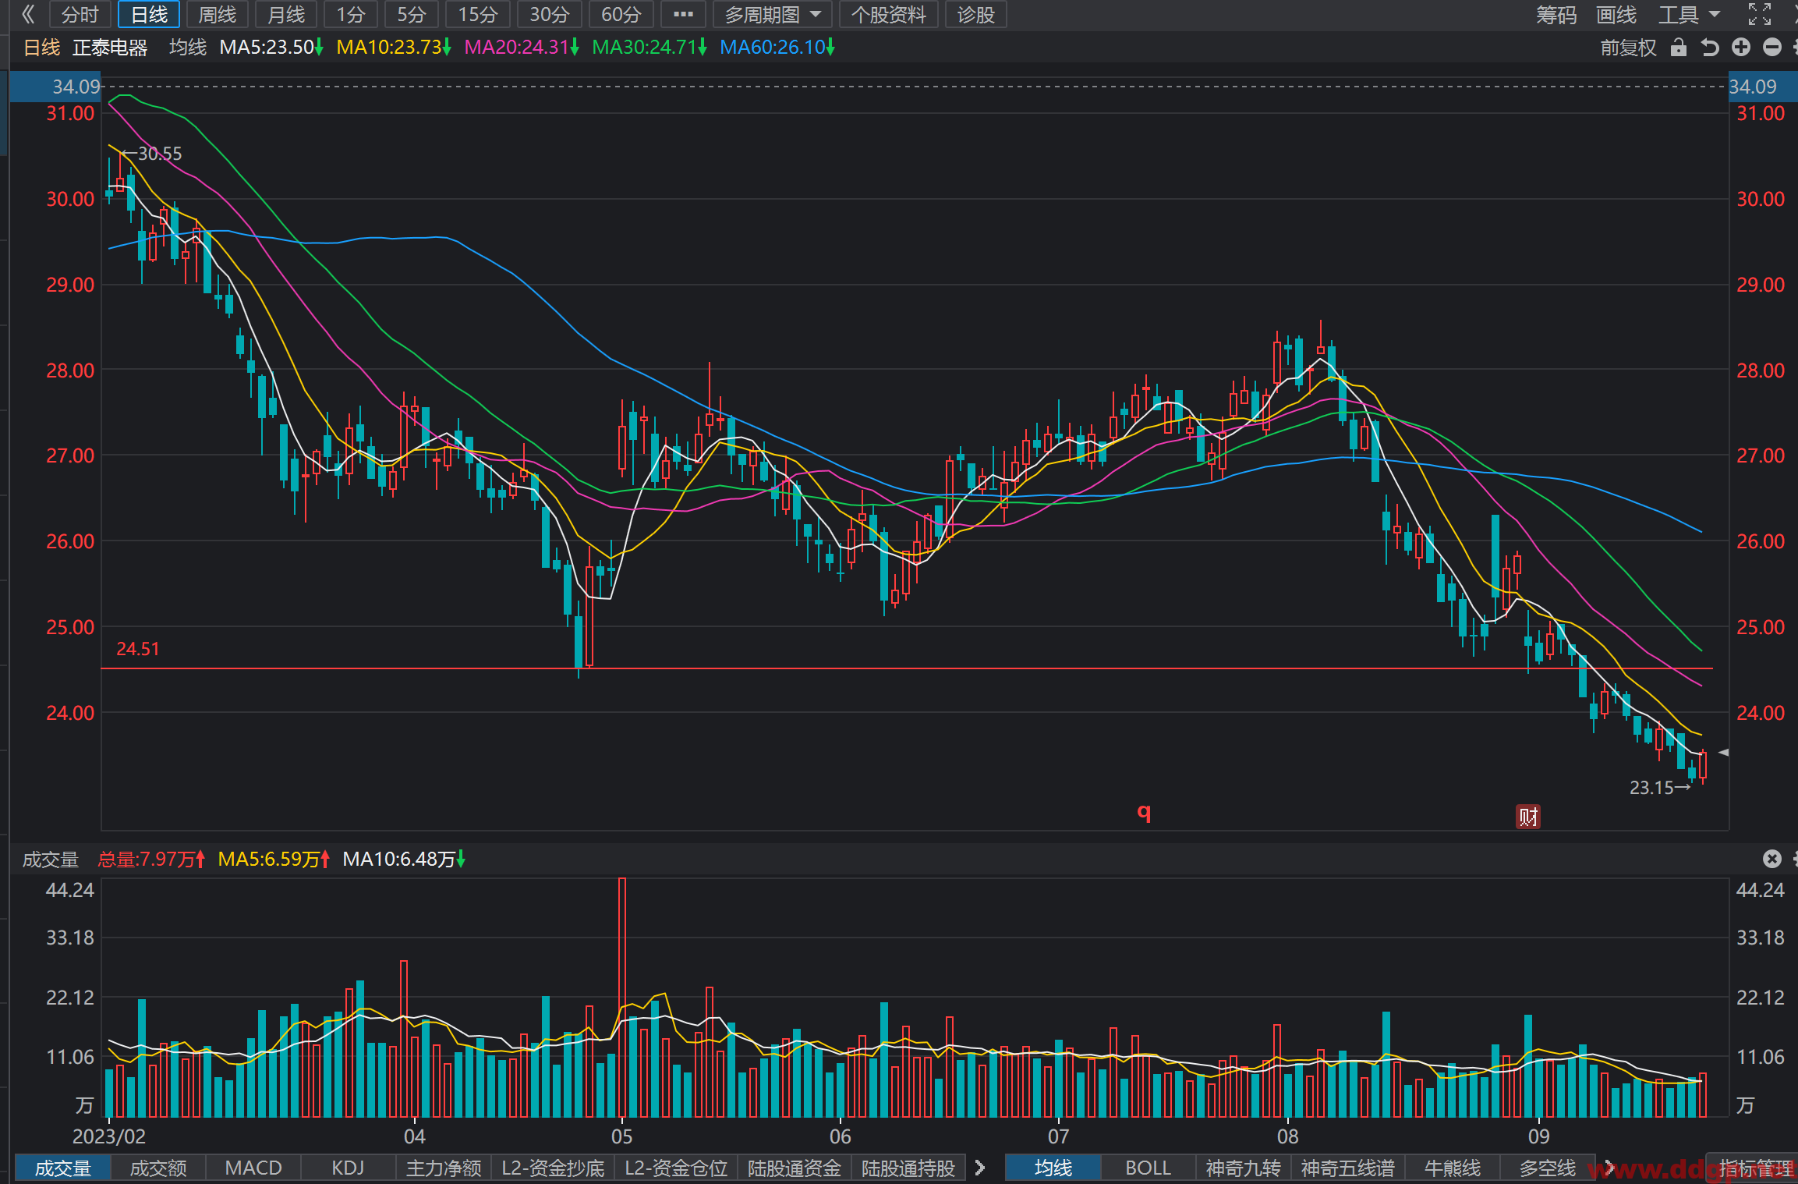The image size is (1798, 1184).
Task: Select L2-资金抄底 indicator tab
Action: [553, 1168]
